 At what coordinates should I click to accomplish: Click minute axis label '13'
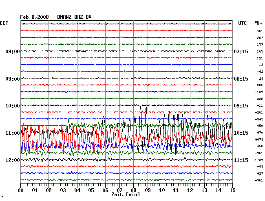(204, 190)
